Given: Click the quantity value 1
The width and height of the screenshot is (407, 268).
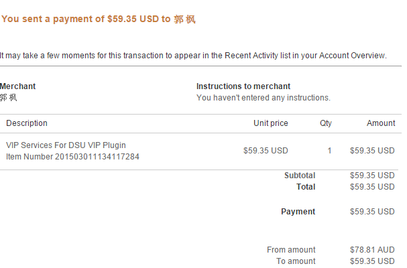Looking at the screenshot, I should coord(329,151).
